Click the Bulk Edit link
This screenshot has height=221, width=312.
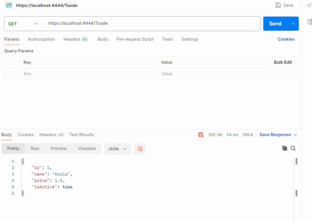click(283, 62)
